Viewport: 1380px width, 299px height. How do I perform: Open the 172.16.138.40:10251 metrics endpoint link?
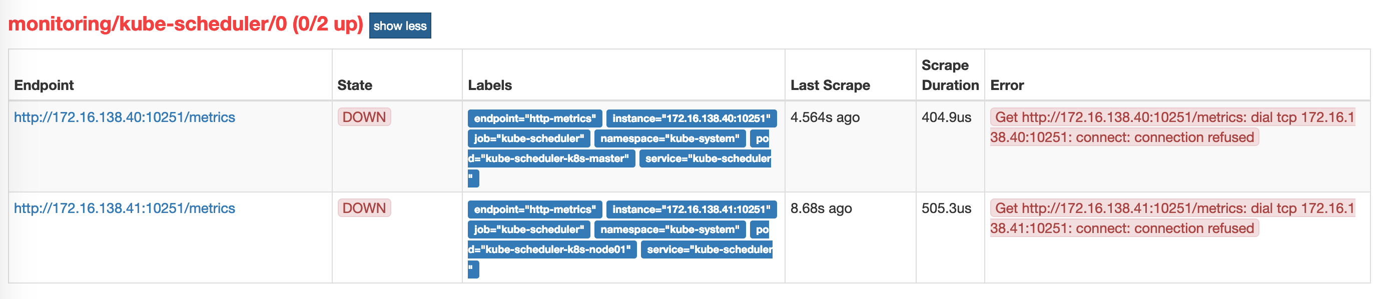coord(124,117)
